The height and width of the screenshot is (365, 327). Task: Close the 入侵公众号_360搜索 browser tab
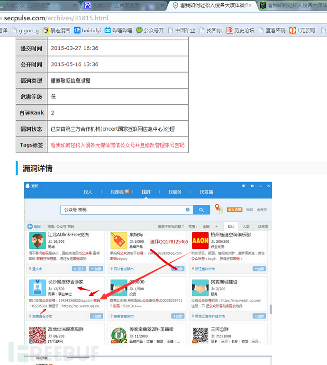pyautogui.click(x=75, y=5)
